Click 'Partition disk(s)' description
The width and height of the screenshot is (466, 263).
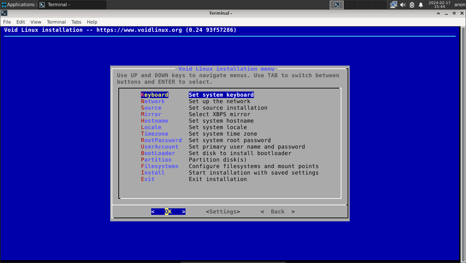(x=218, y=160)
